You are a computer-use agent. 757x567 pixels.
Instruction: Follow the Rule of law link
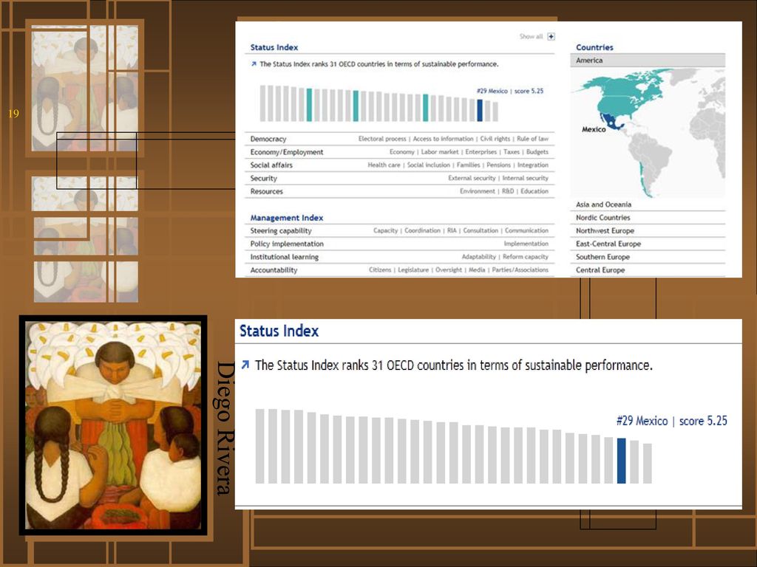(x=532, y=139)
